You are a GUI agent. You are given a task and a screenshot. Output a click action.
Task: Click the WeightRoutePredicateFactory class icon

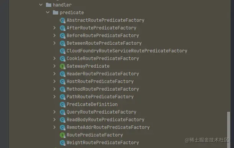click(62, 143)
